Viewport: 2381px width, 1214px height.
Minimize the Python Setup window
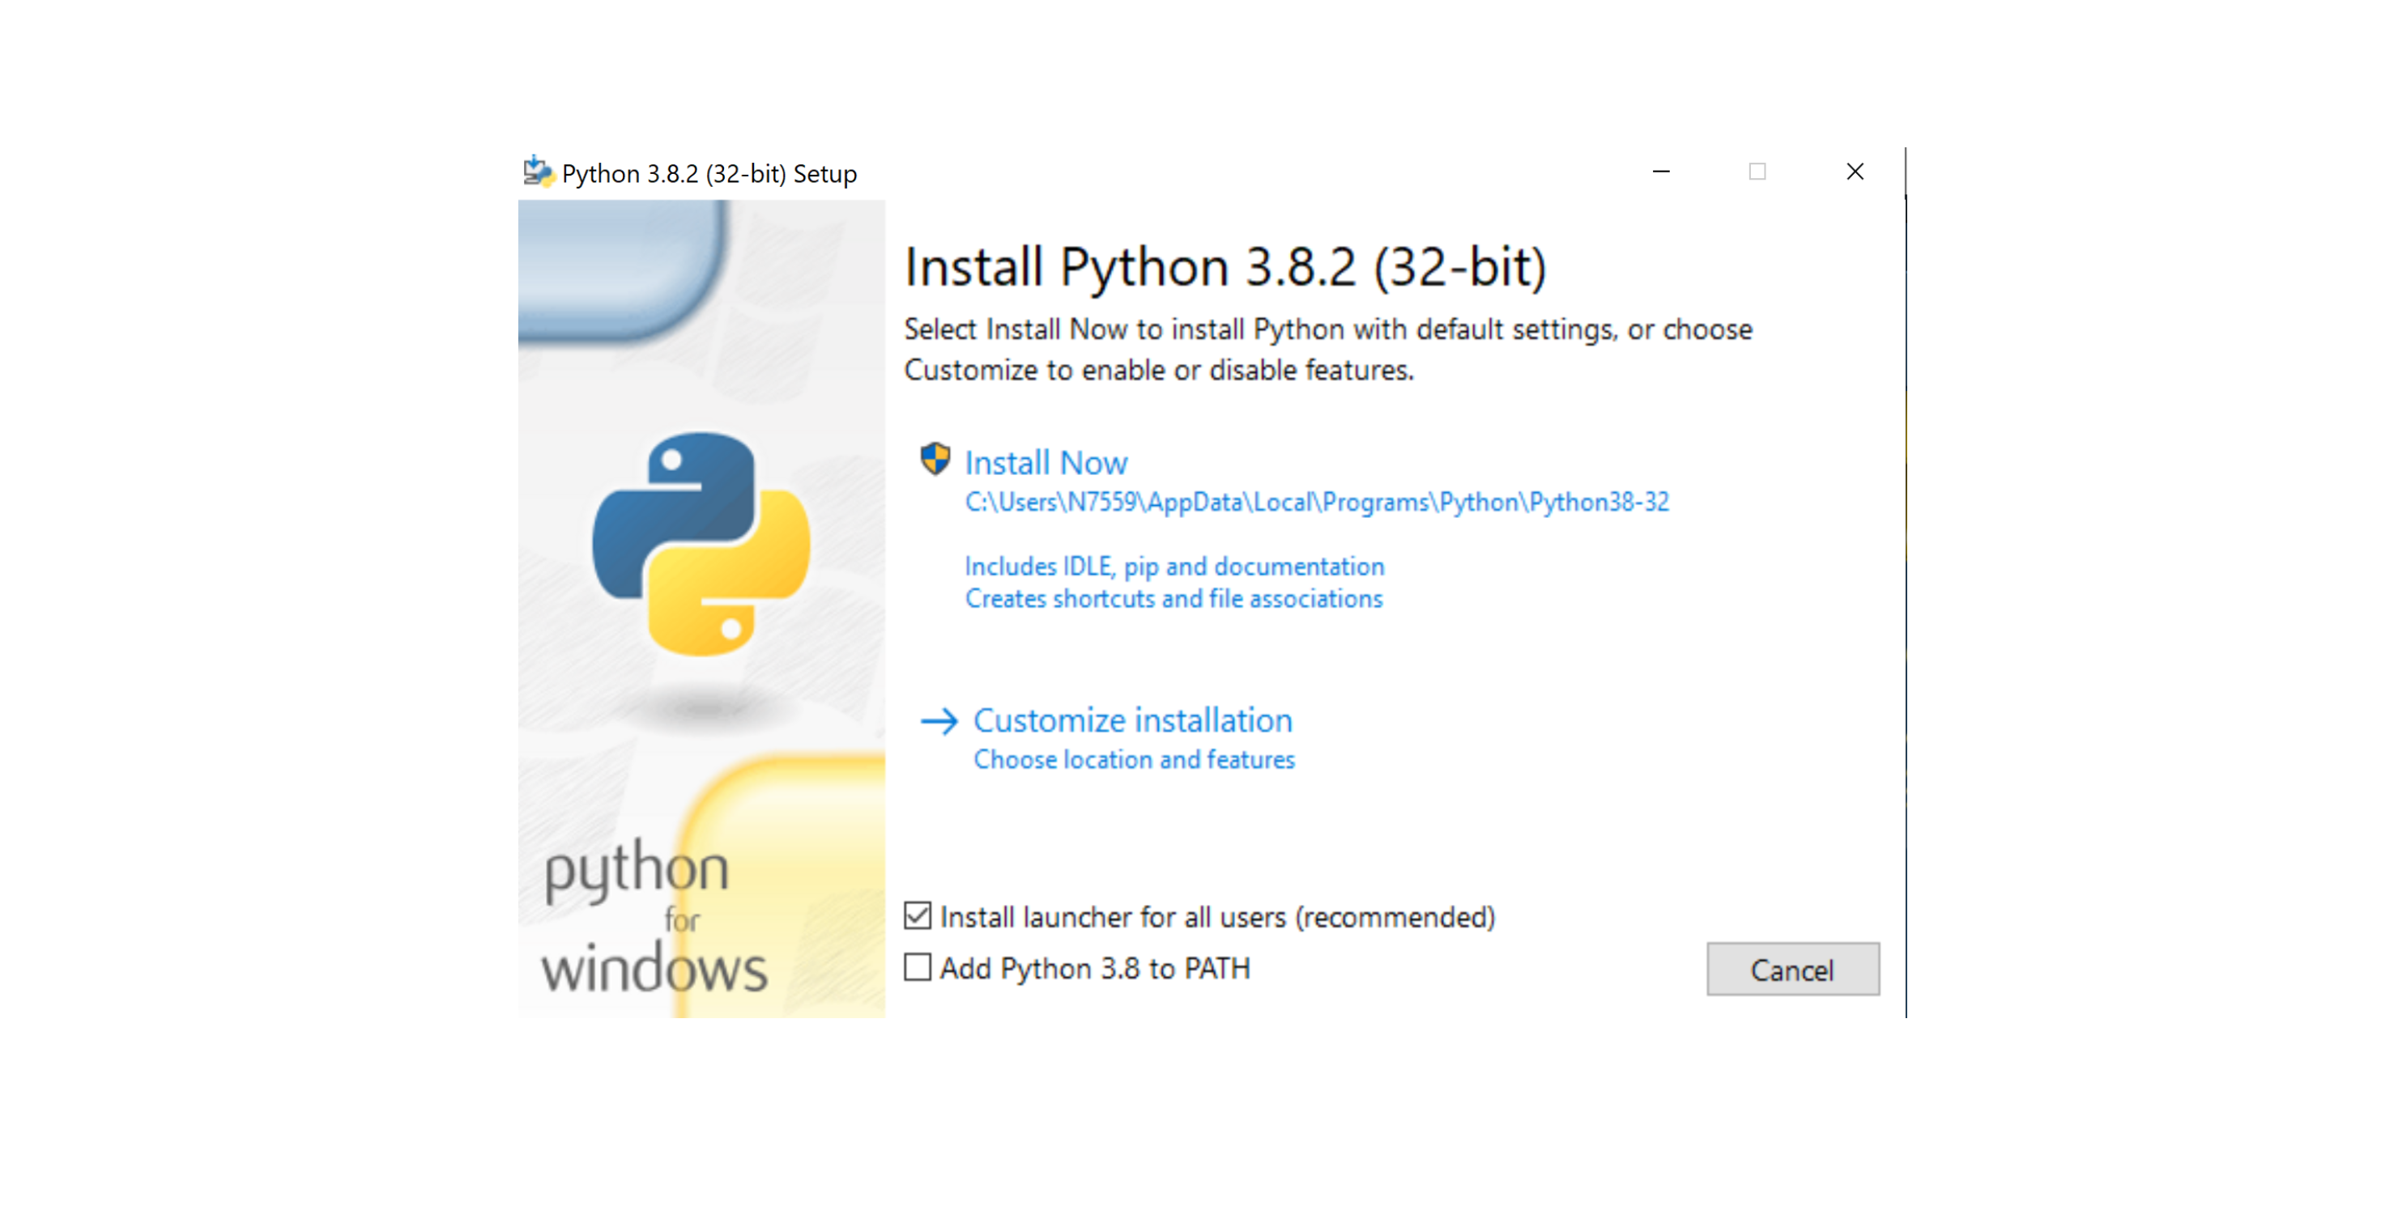1660,172
